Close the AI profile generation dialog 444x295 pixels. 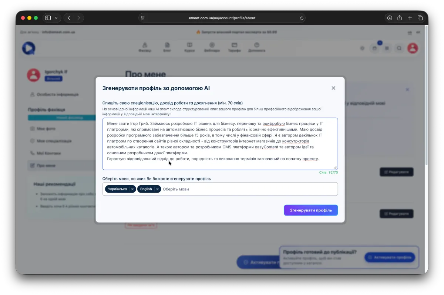click(x=333, y=88)
